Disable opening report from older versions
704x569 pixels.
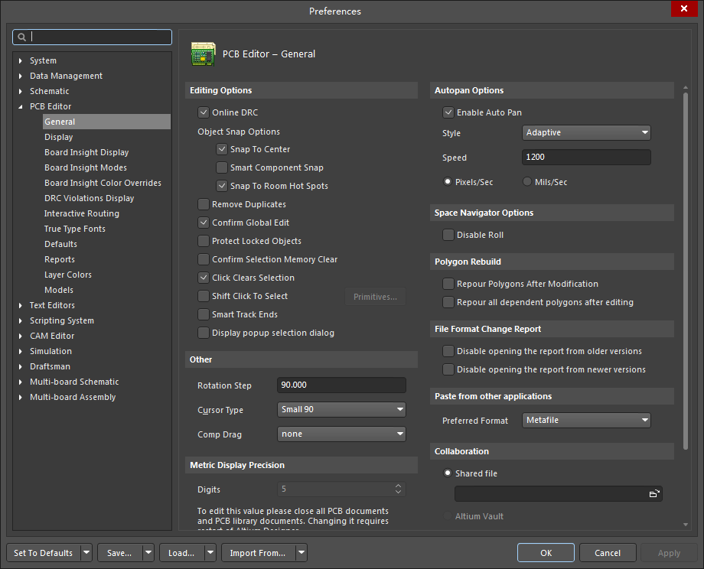[x=448, y=351]
